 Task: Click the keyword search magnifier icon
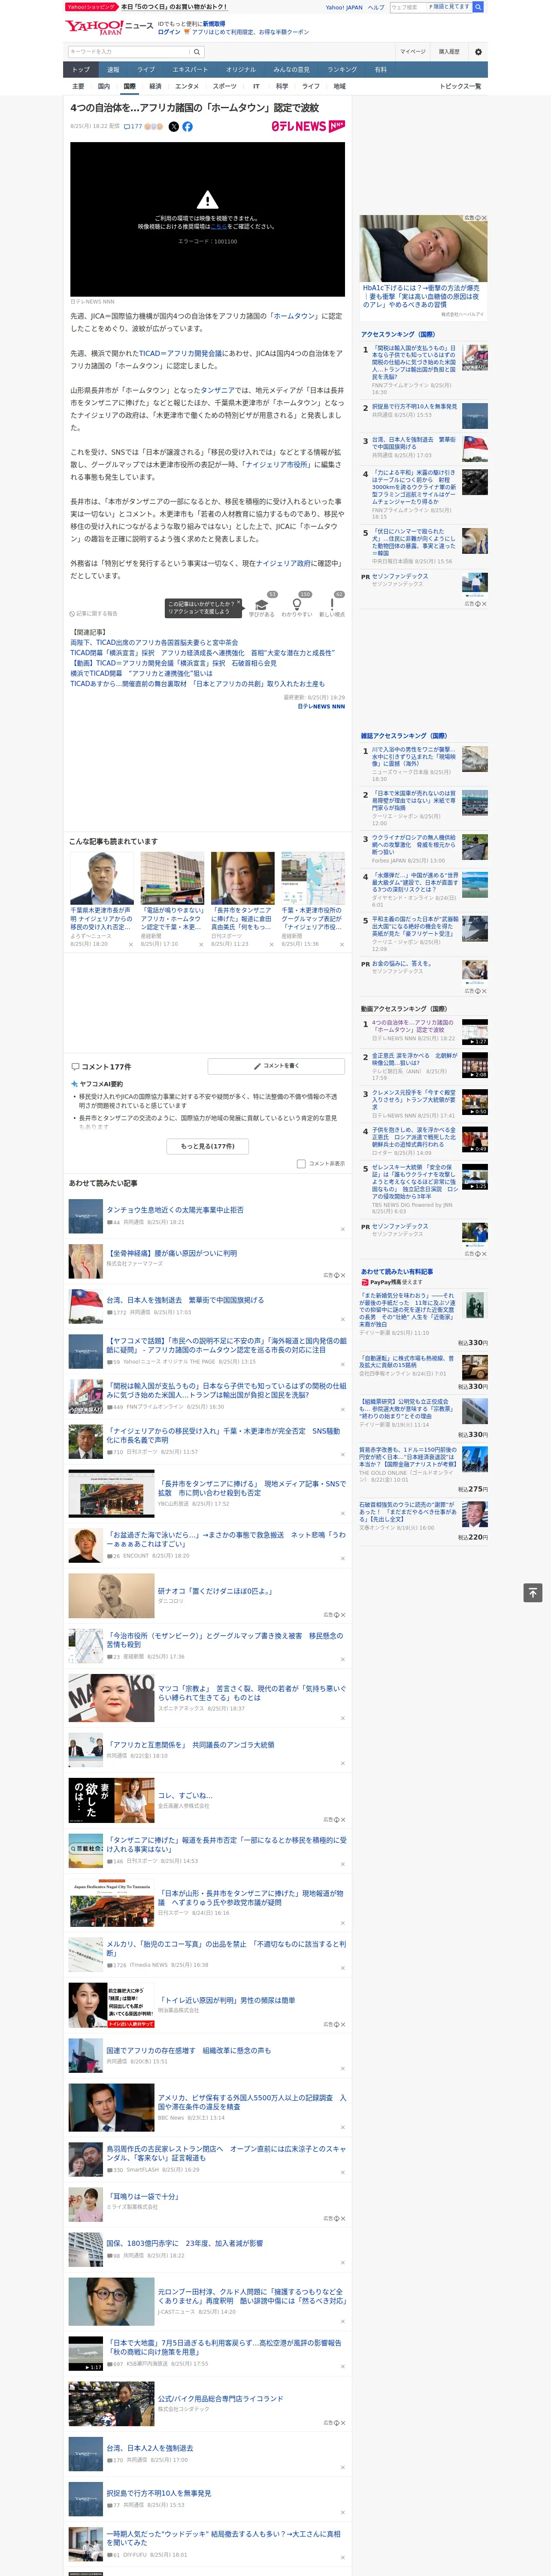point(197,52)
